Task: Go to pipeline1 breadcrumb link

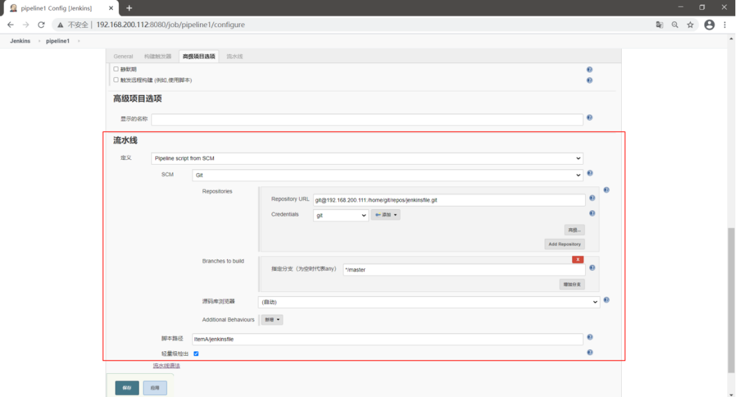Action: coord(58,41)
